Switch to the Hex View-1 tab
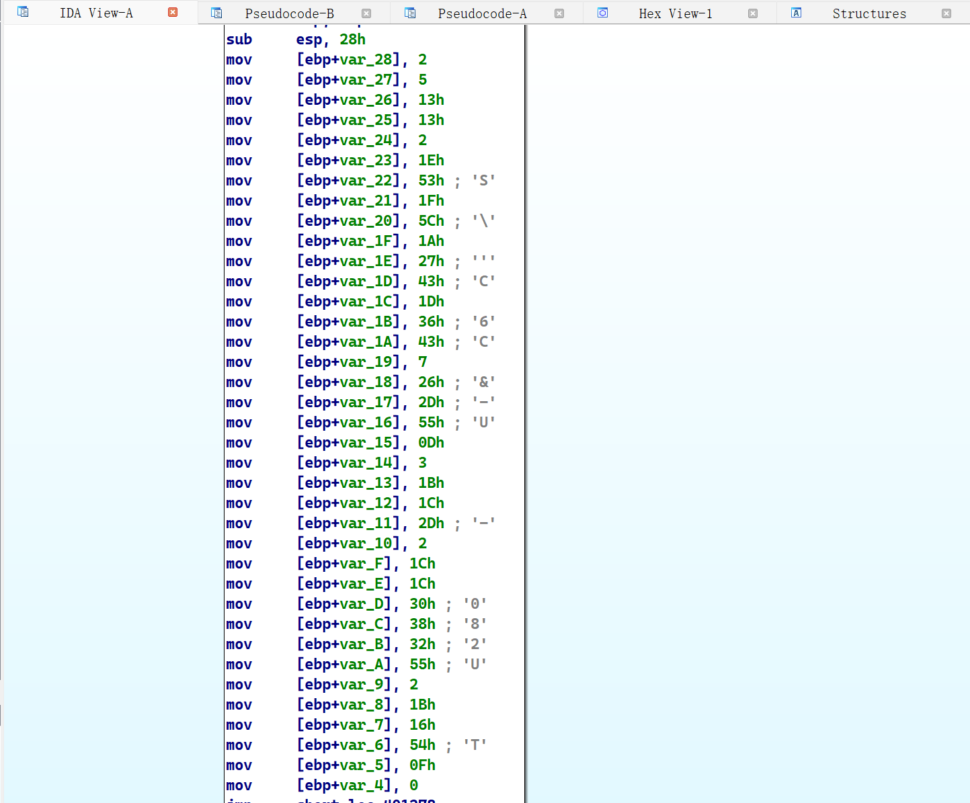970x803 pixels. (676, 12)
